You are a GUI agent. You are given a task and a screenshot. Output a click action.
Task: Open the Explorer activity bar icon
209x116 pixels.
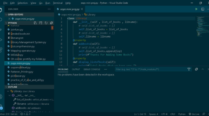(1, 10)
